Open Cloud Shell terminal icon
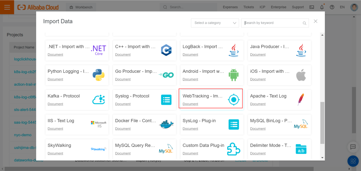This screenshot has height=171, width=361. 312,7
